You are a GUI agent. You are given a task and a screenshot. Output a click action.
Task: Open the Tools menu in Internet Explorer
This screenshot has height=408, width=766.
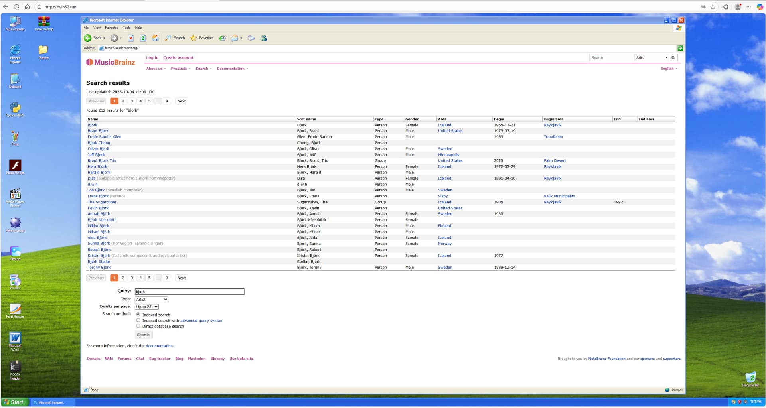[x=126, y=28]
